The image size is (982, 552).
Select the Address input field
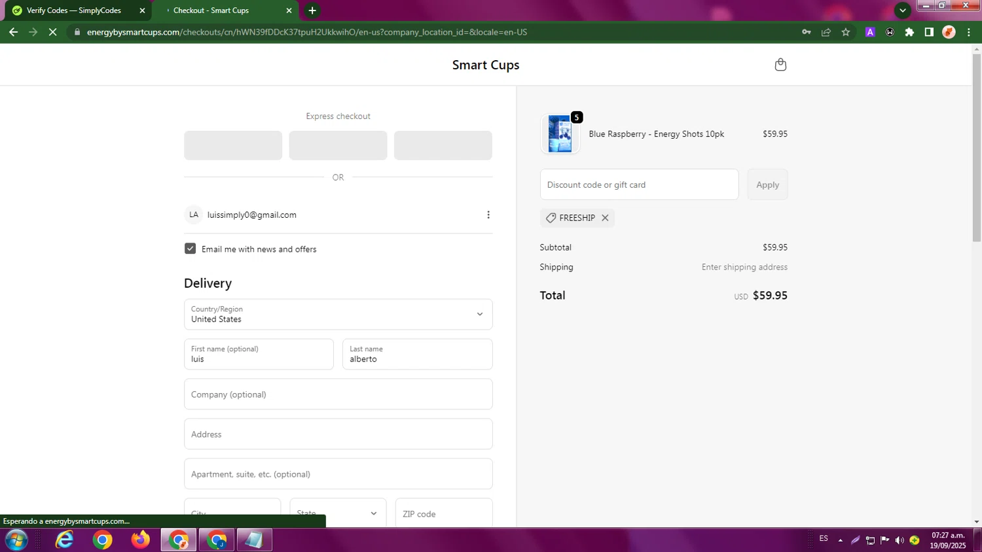point(338,434)
